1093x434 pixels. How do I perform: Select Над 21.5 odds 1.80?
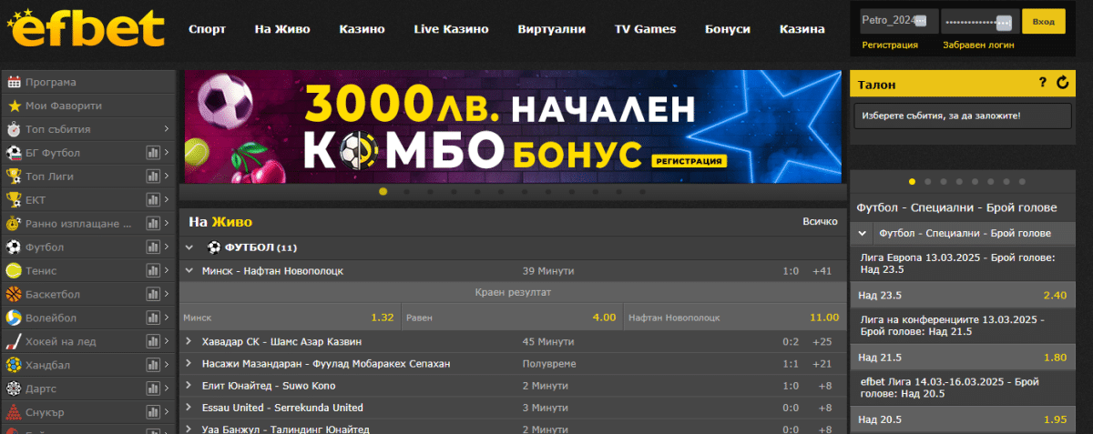[x=962, y=358]
